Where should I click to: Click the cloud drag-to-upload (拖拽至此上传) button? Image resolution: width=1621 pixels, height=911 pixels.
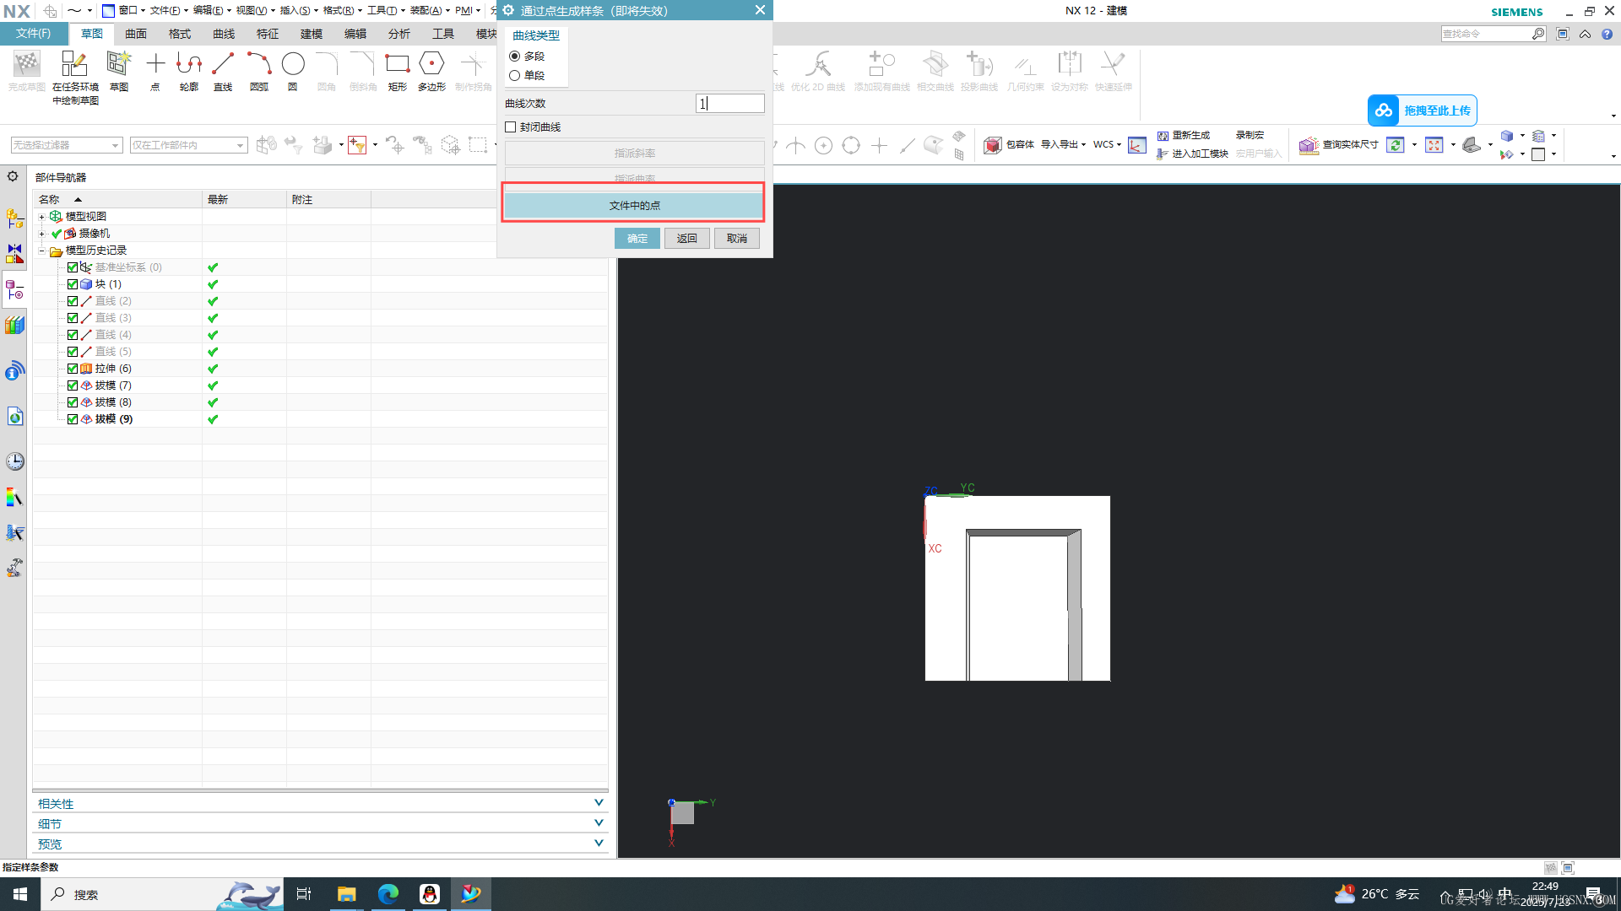[1423, 111]
